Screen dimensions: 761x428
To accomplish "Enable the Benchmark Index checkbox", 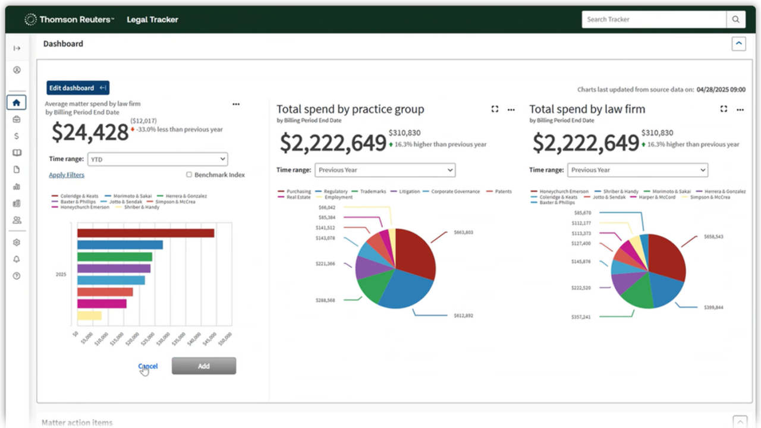I will coord(189,175).
